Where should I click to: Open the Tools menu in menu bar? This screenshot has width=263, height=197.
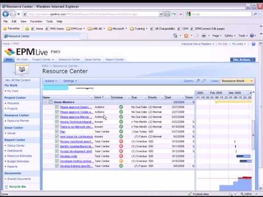[49, 21]
